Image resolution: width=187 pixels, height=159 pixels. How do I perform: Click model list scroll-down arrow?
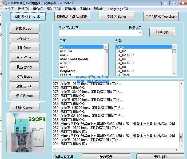(x=174, y=73)
